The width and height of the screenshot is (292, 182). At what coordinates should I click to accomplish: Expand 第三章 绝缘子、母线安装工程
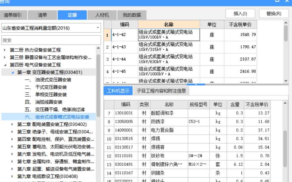12,132
